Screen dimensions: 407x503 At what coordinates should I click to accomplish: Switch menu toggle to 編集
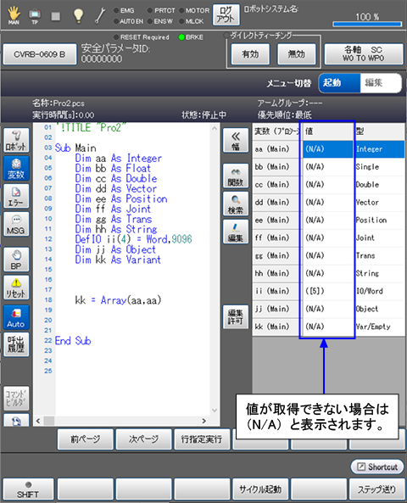click(380, 83)
